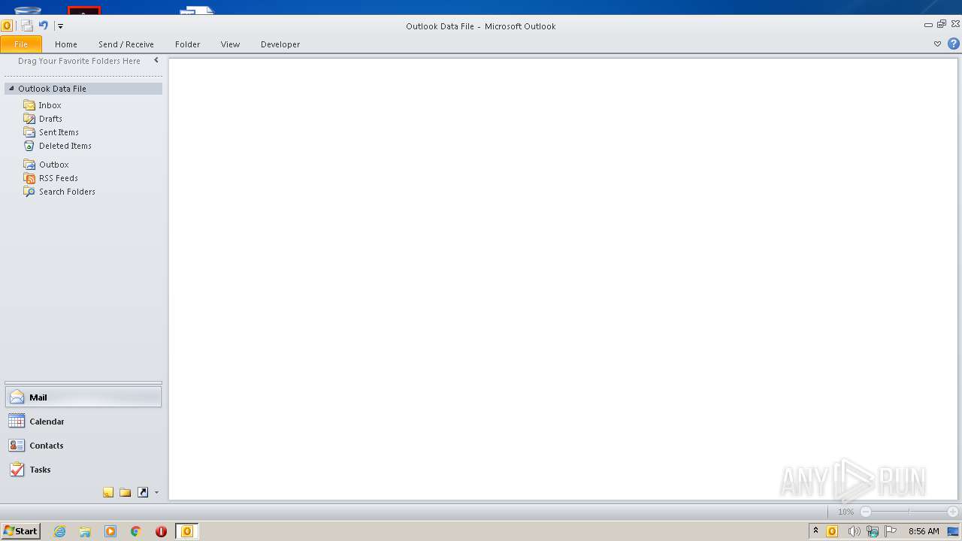Viewport: 962px width, 541px height.
Task: Click the Deleted Items recycle icon
Action: pos(29,146)
